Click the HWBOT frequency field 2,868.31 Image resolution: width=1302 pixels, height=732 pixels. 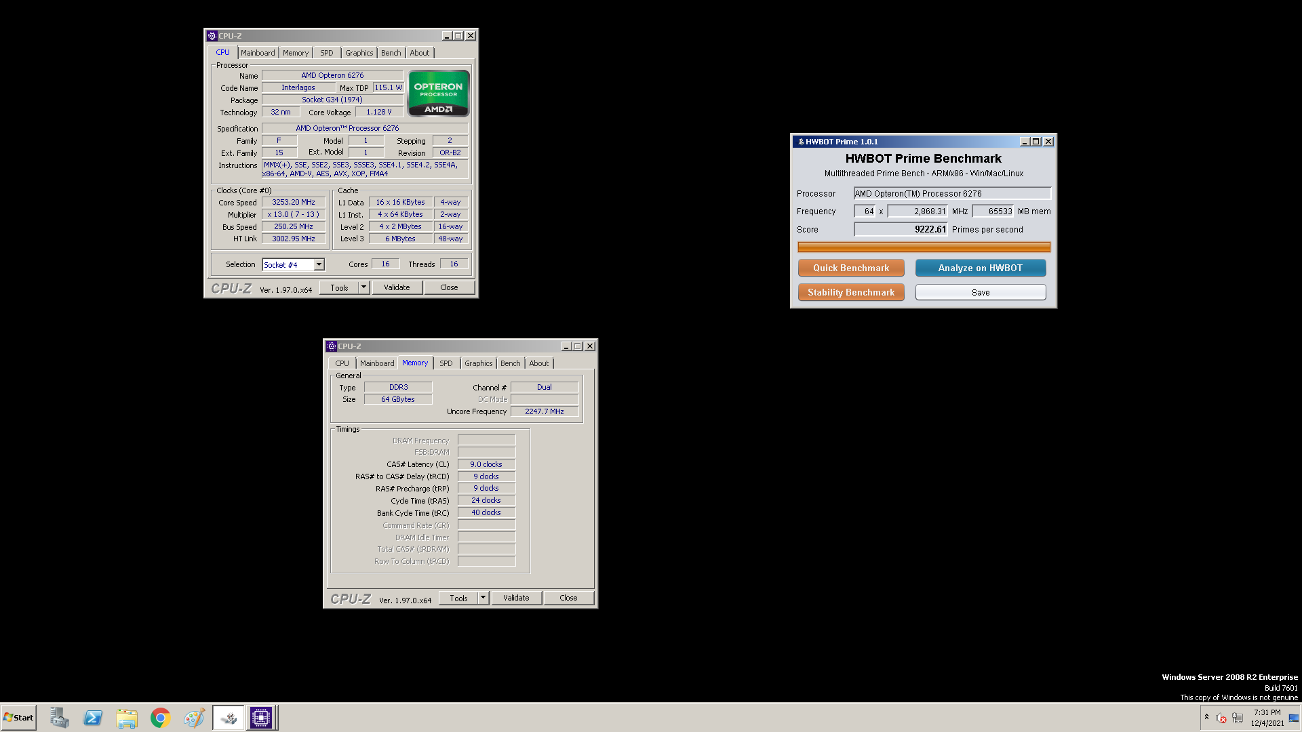(918, 211)
